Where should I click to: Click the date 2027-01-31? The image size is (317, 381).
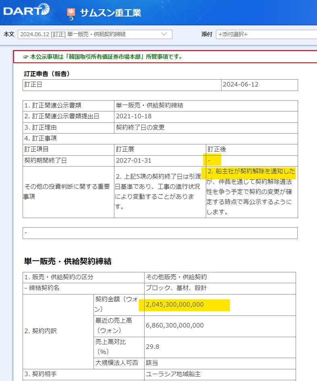[x=134, y=161]
